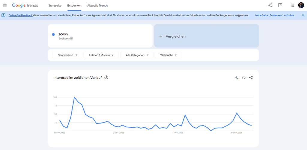Share the interest over time chart
This screenshot has width=307, height=150.
pyautogui.click(x=251, y=78)
